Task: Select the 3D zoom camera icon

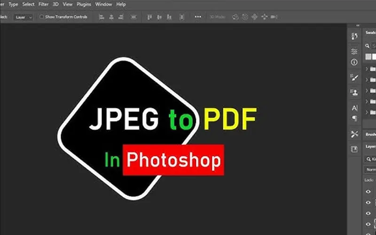Action: (x=274, y=17)
